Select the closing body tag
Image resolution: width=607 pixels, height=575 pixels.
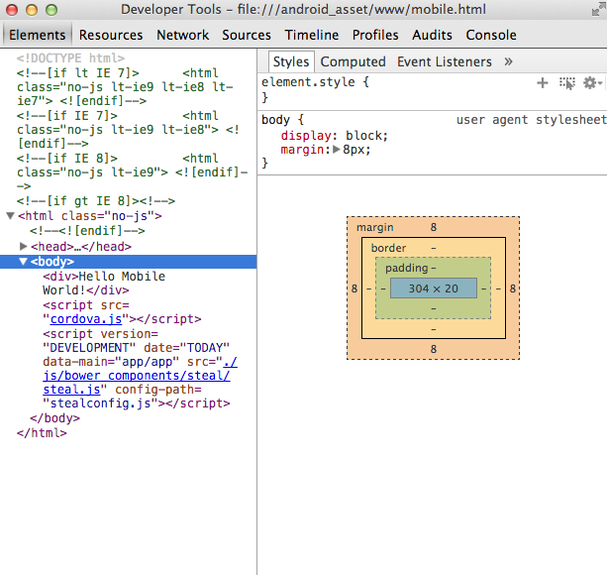55,418
